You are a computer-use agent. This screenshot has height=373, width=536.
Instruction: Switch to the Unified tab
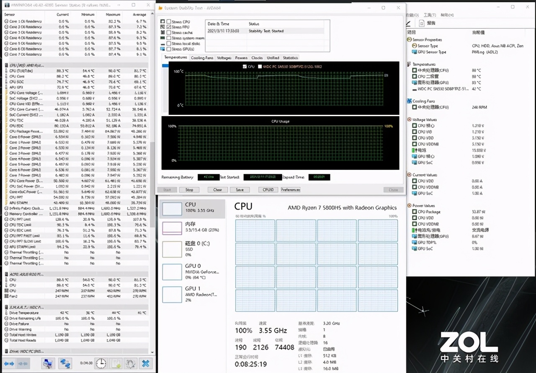pyautogui.click(x=273, y=58)
